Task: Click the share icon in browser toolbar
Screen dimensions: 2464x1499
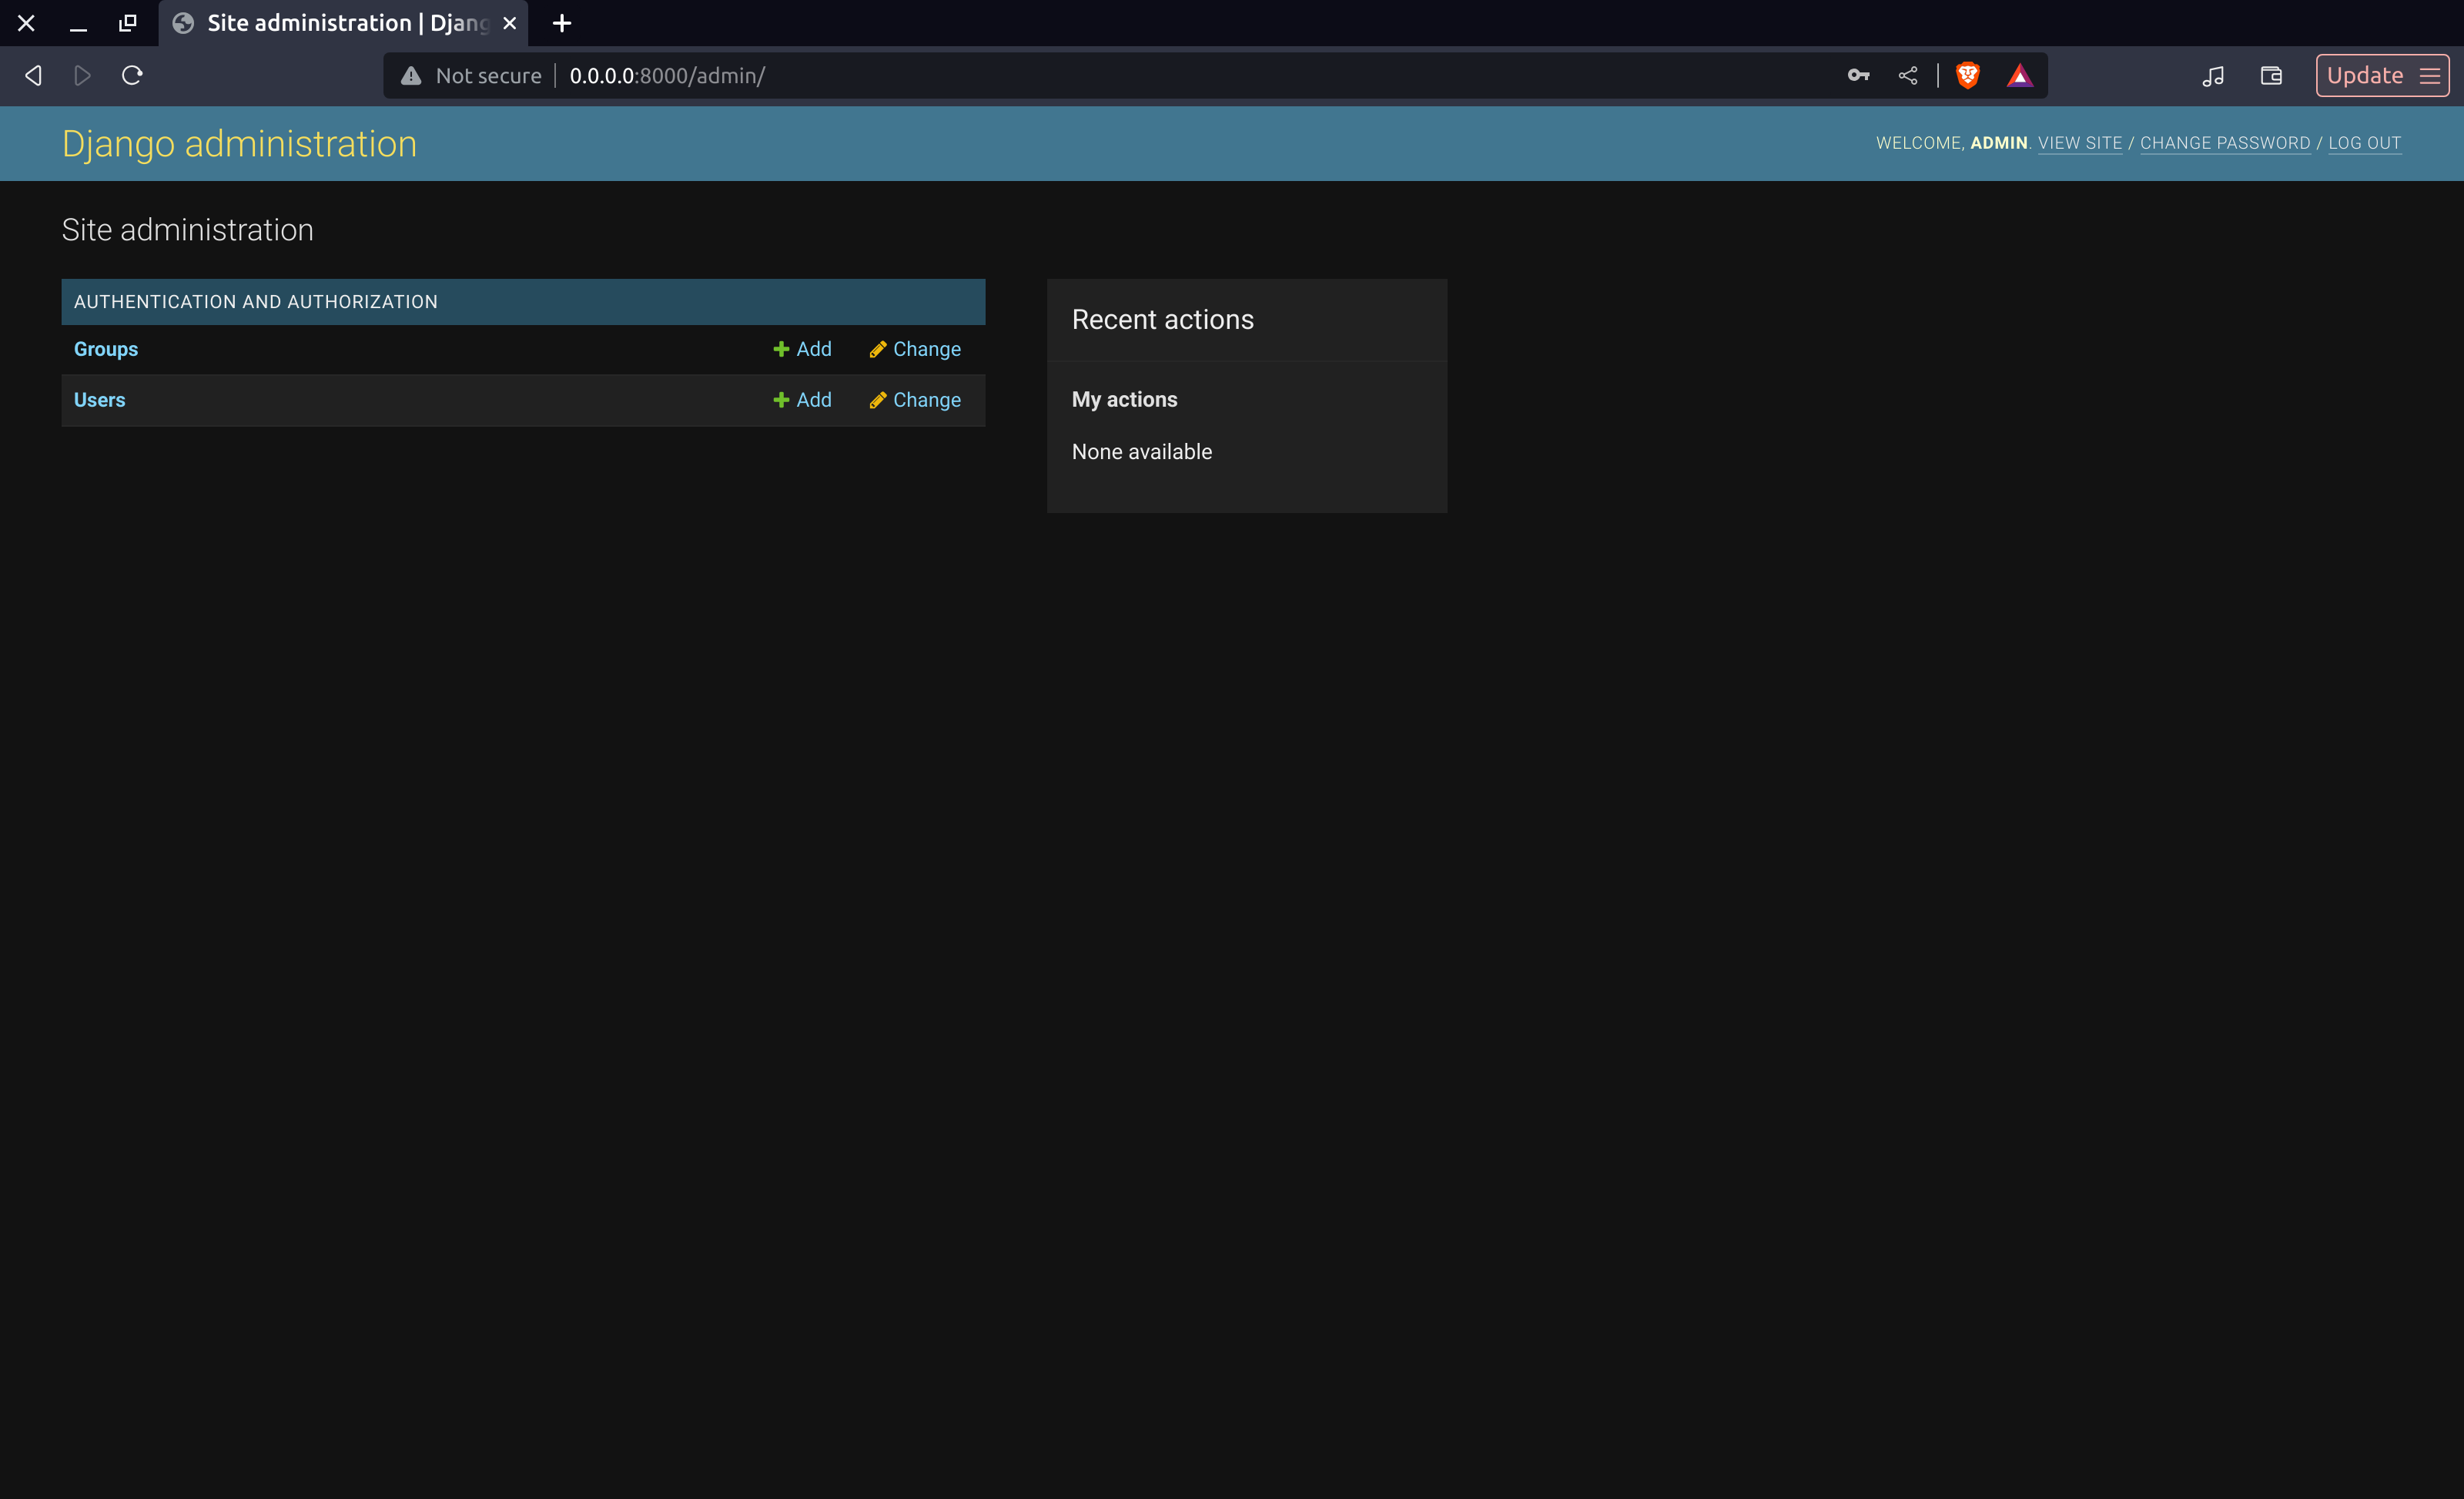Action: tap(1908, 75)
